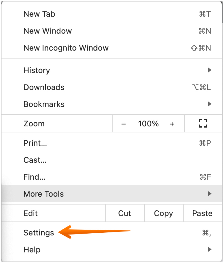The height and width of the screenshot is (263, 224).
Task: Open the Downloads page
Action: (x=44, y=87)
